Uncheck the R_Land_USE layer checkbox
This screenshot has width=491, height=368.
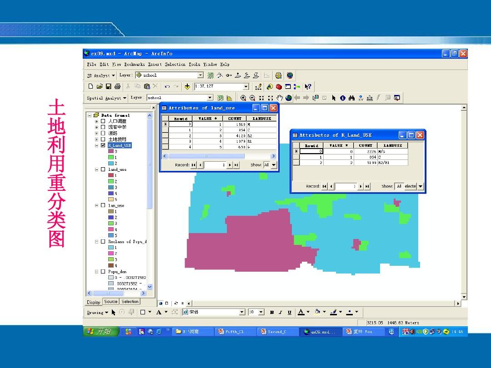(x=103, y=145)
